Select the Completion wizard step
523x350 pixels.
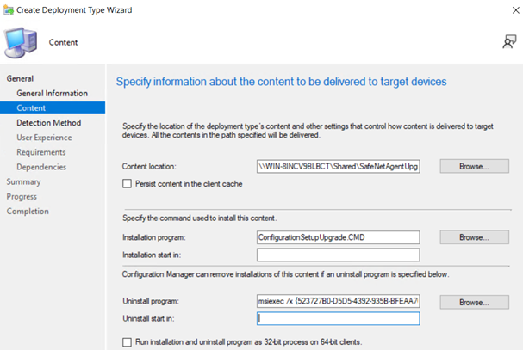coord(28,211)
